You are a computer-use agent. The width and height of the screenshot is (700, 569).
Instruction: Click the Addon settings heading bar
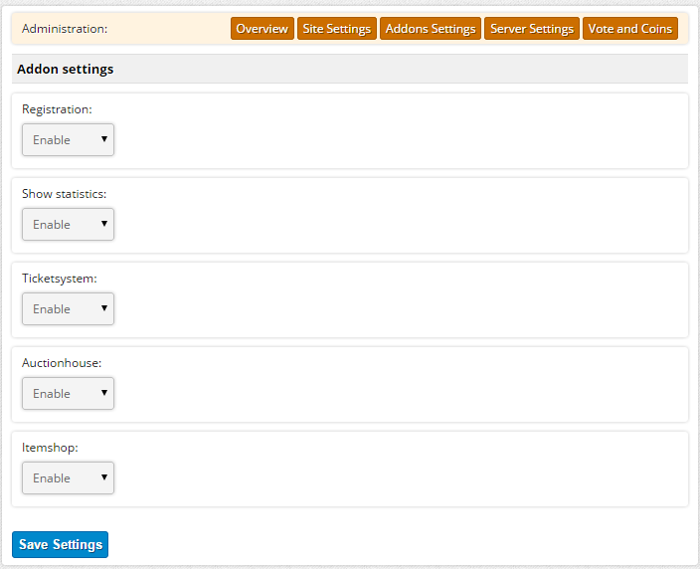click(x=350, y=69)
